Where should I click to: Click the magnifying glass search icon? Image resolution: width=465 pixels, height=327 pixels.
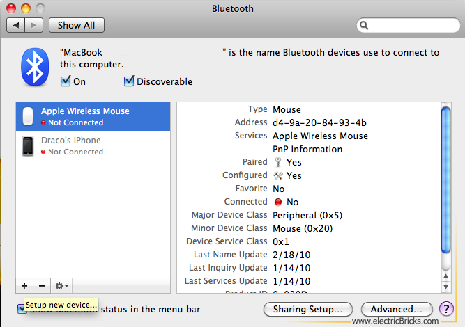tap(365, 26)
